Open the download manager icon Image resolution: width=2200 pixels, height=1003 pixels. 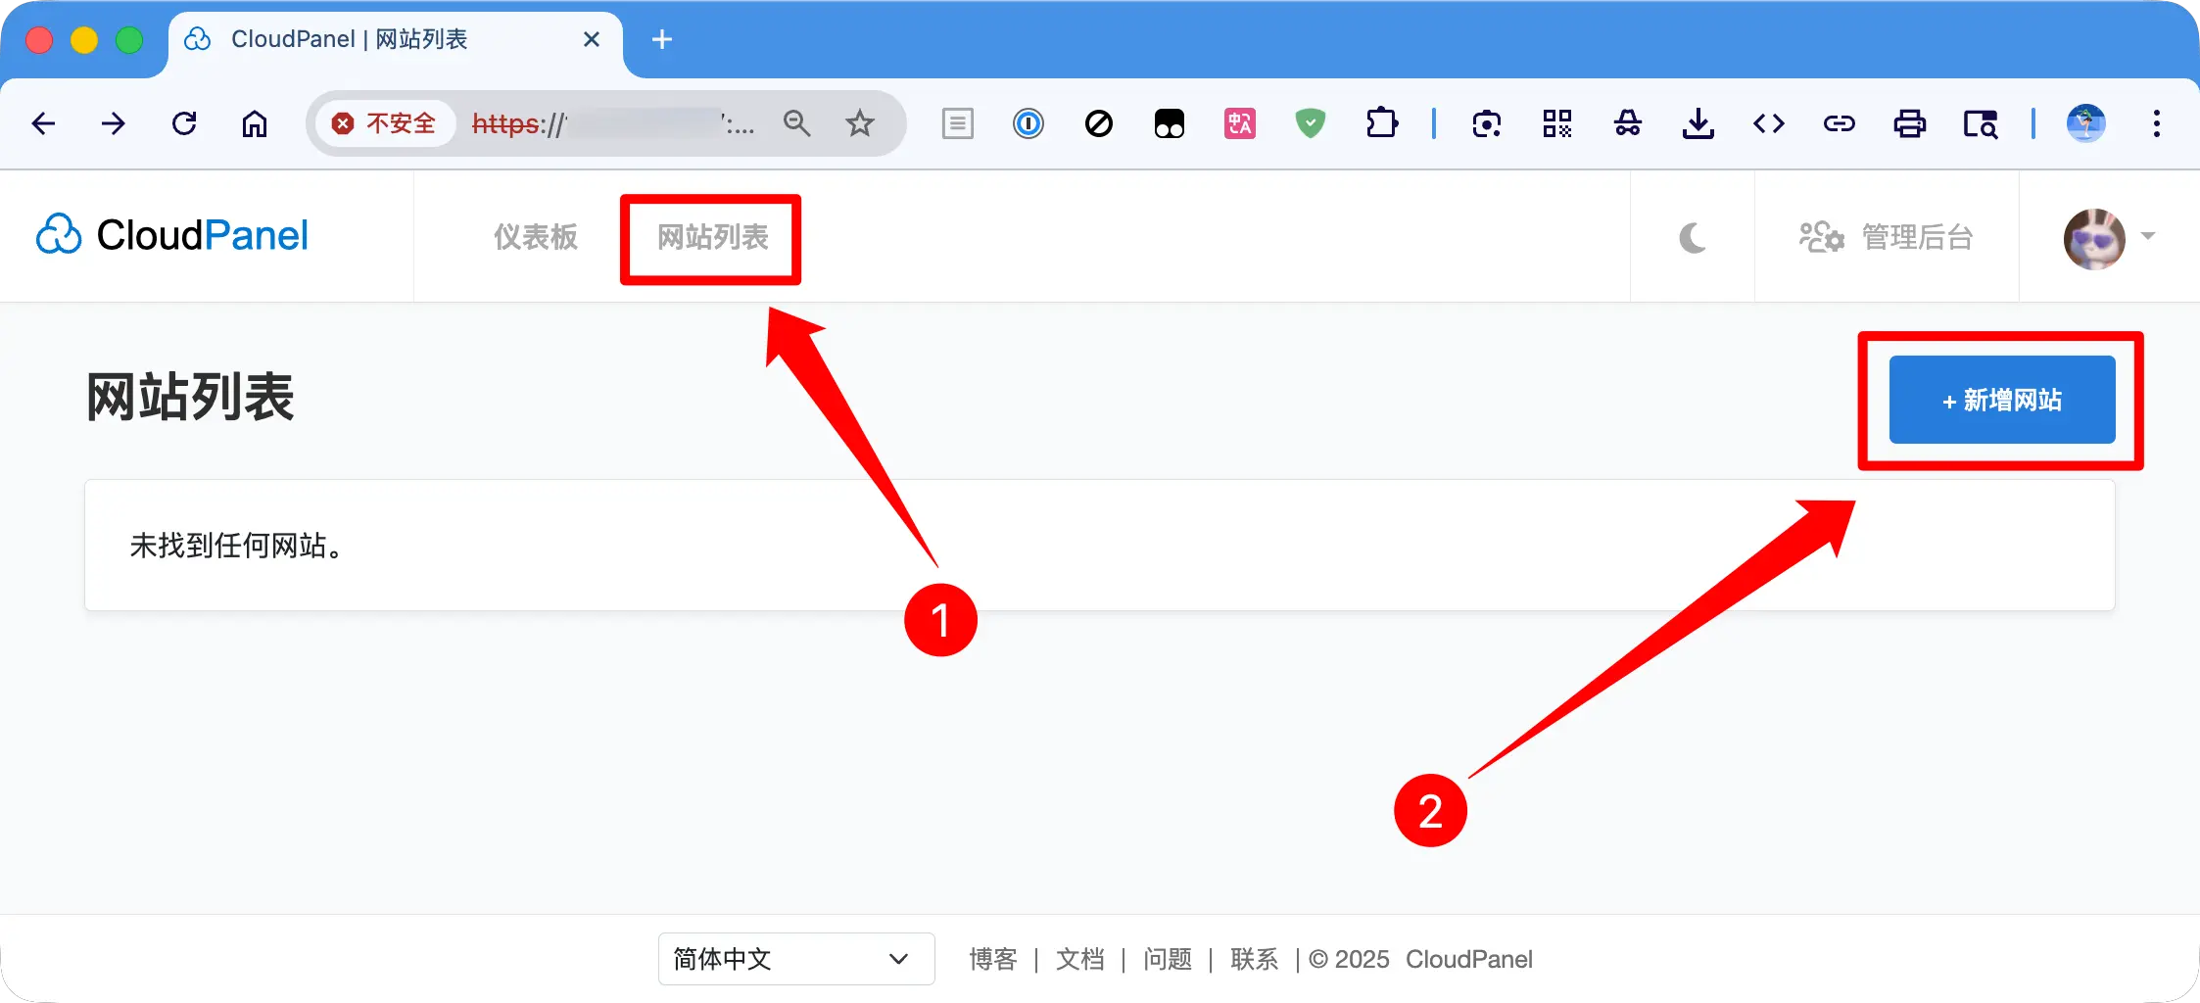click(x=1699, y=123)
